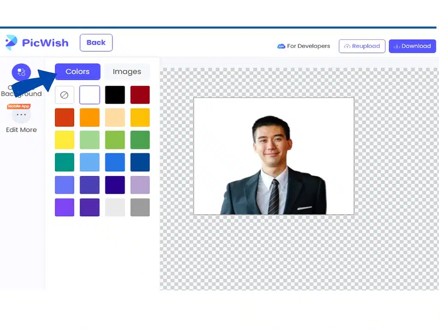Screen dimensions: 439x329
Task: Select the transparent no-color swatch
Action: coord(64,95)
